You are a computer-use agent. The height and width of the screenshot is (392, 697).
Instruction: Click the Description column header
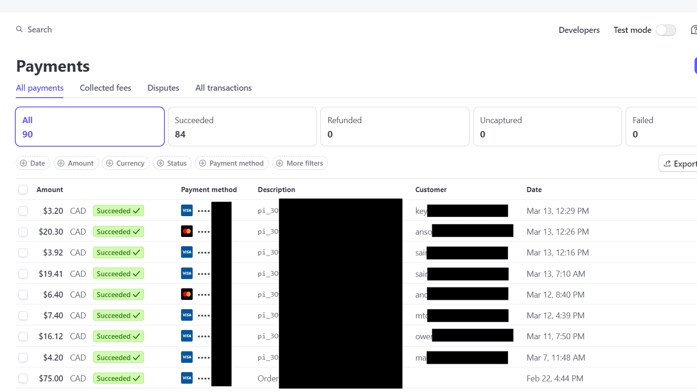[x=276, y=190]
